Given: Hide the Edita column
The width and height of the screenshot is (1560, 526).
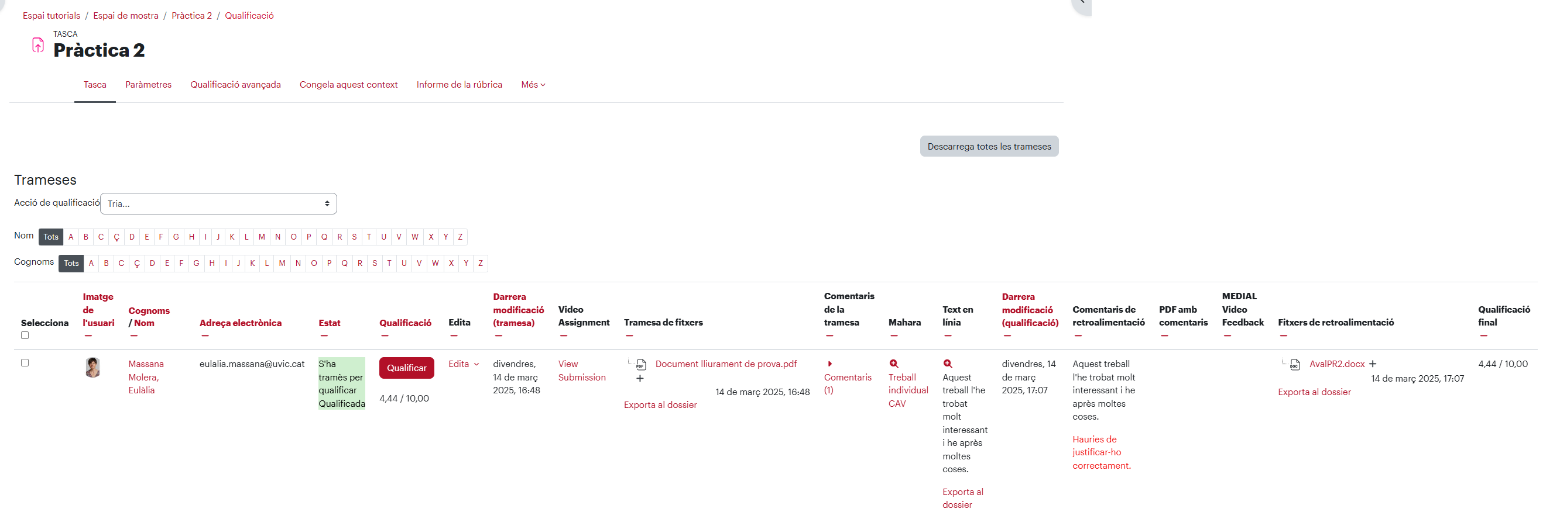Looking at the screenshot, I should coord(454,336).
